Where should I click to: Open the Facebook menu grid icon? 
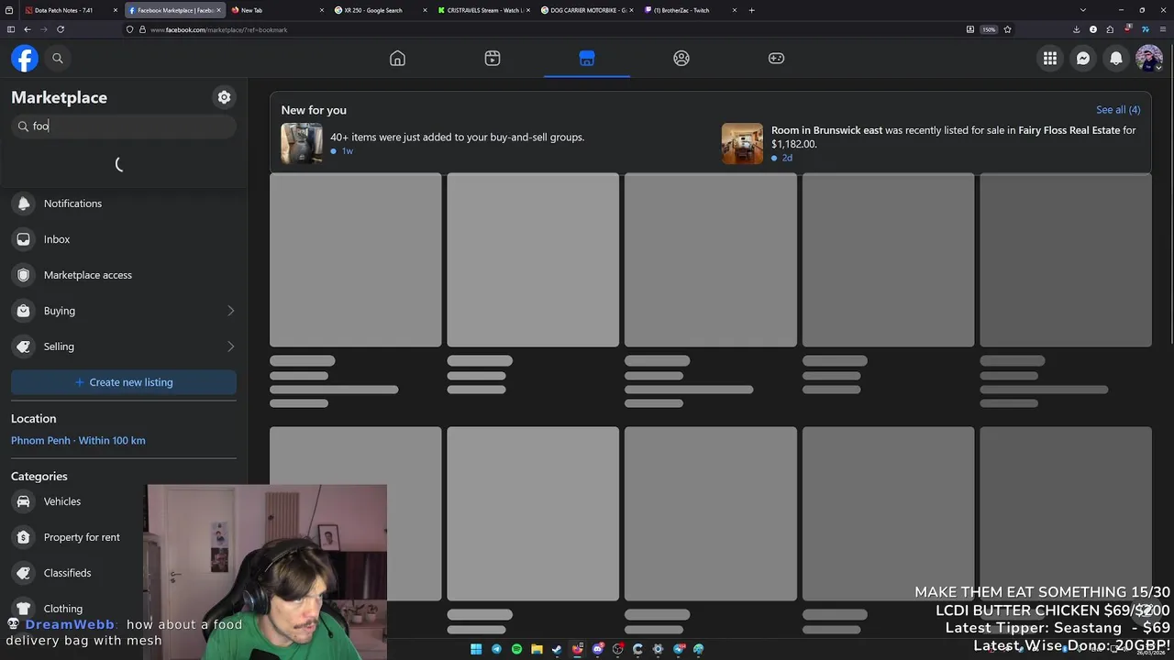pyautogui.click(x=1050, y=58)
